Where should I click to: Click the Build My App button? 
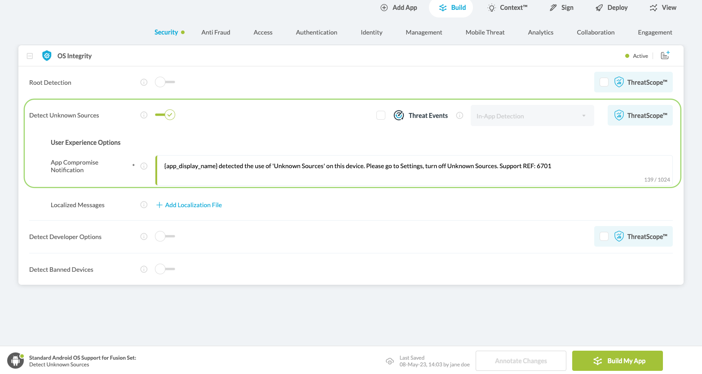pyautogui.click(x=617, y=361)
